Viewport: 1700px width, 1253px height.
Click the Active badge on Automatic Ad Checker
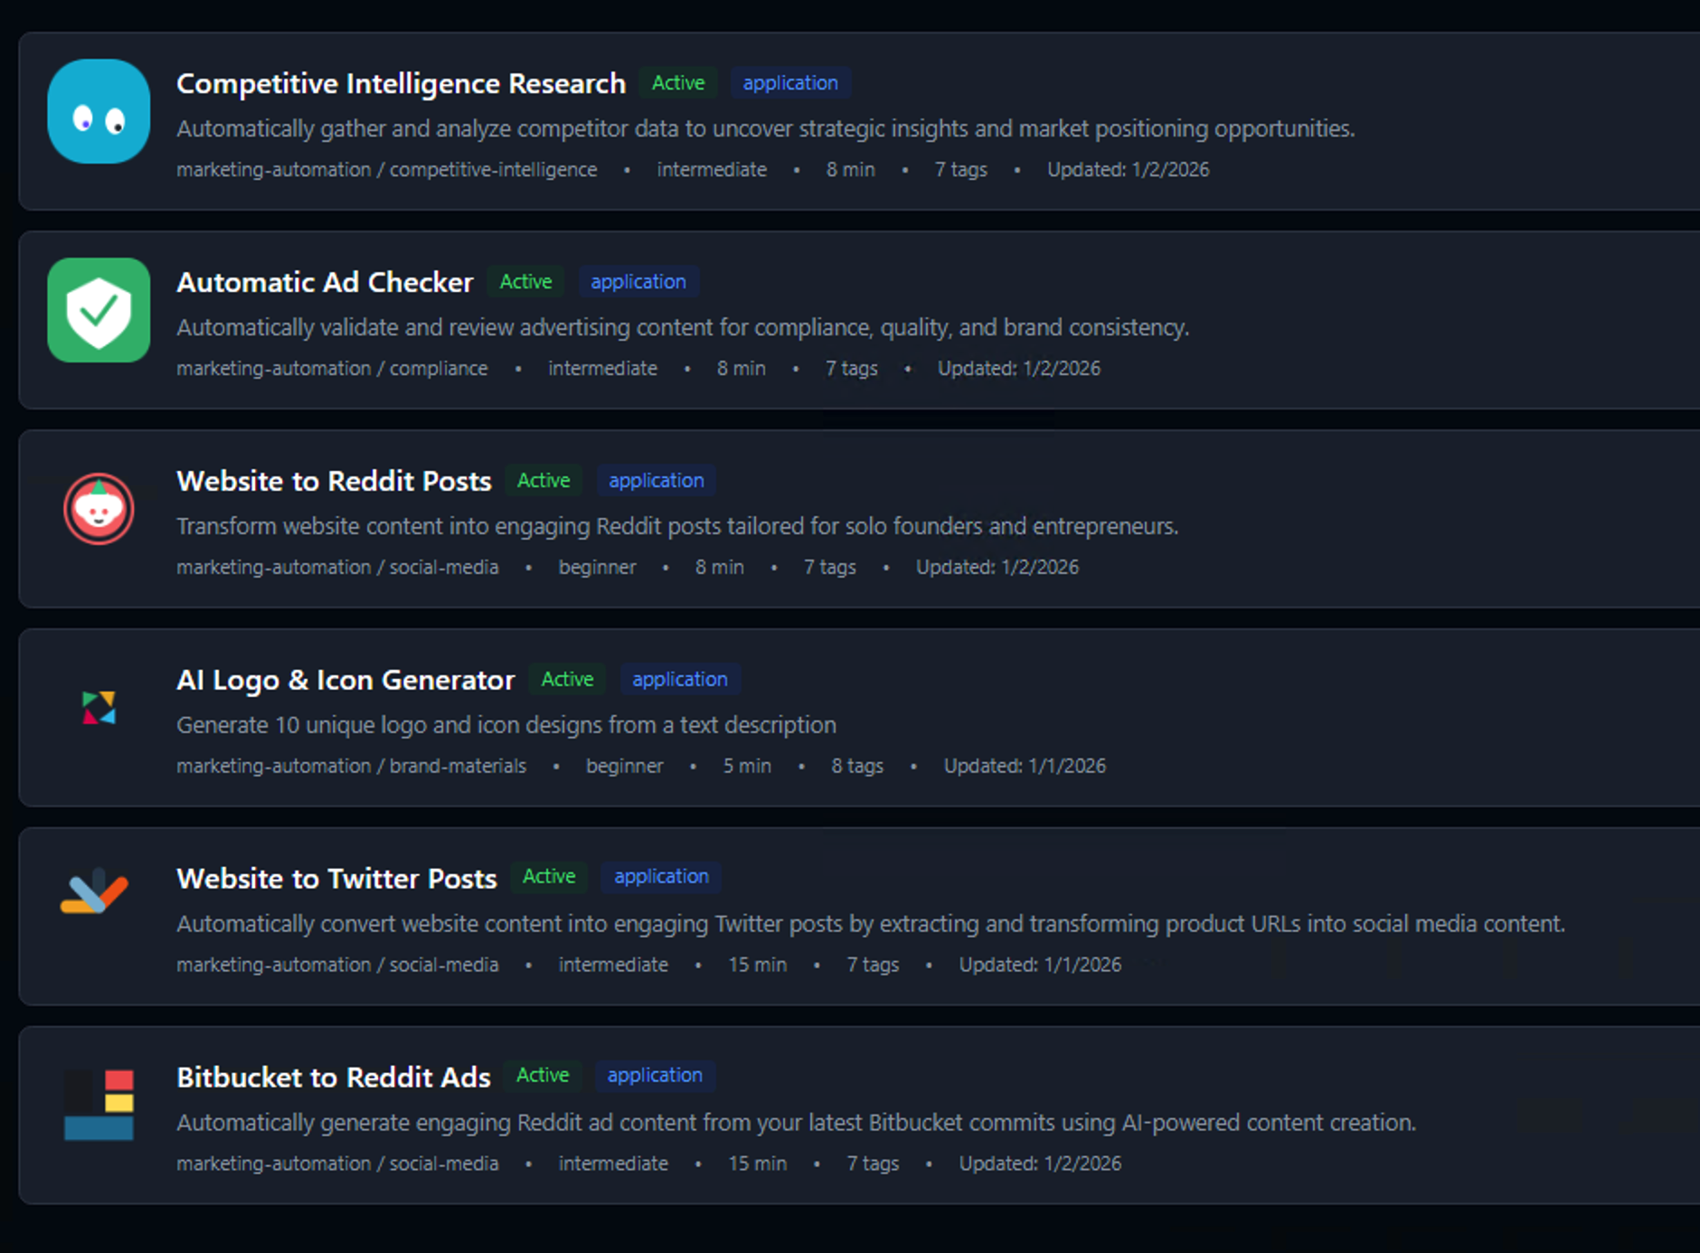pos(525,282)
